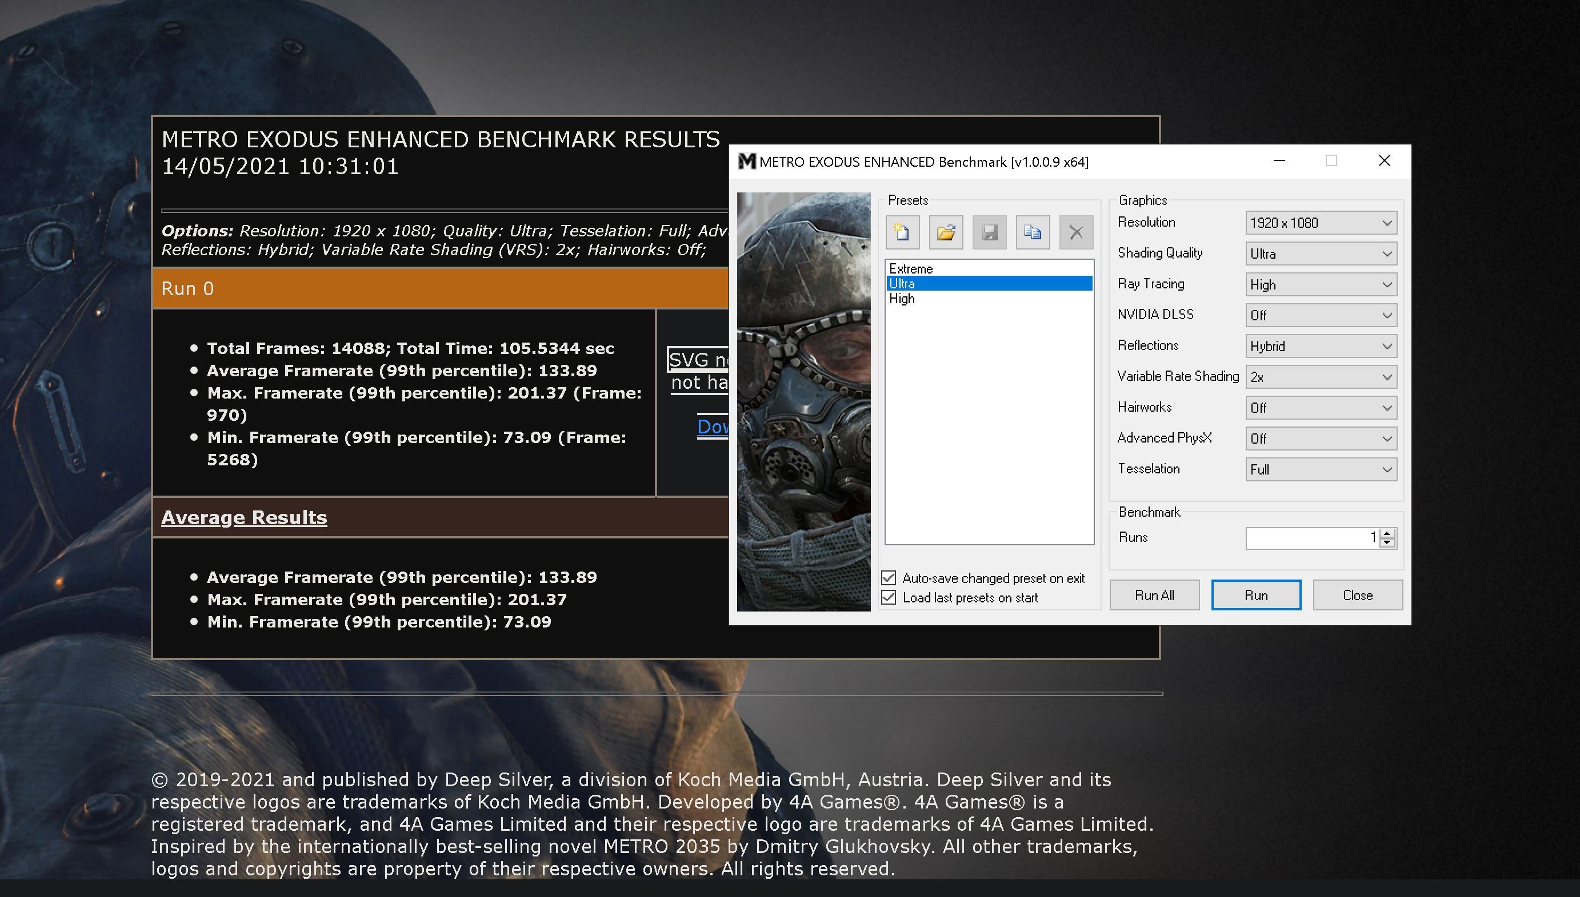Open the Resolution dropdown
The image size is (1580, 897).
pos(1321,223)
